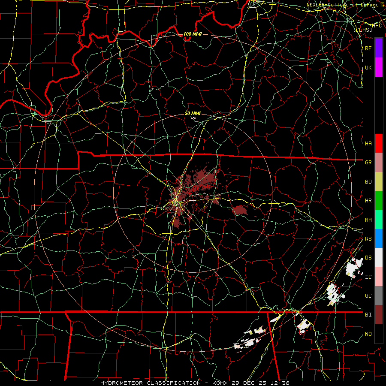Click the isolated brown echo patch east of radar center

pyautogui.click(x=240, y=210)
